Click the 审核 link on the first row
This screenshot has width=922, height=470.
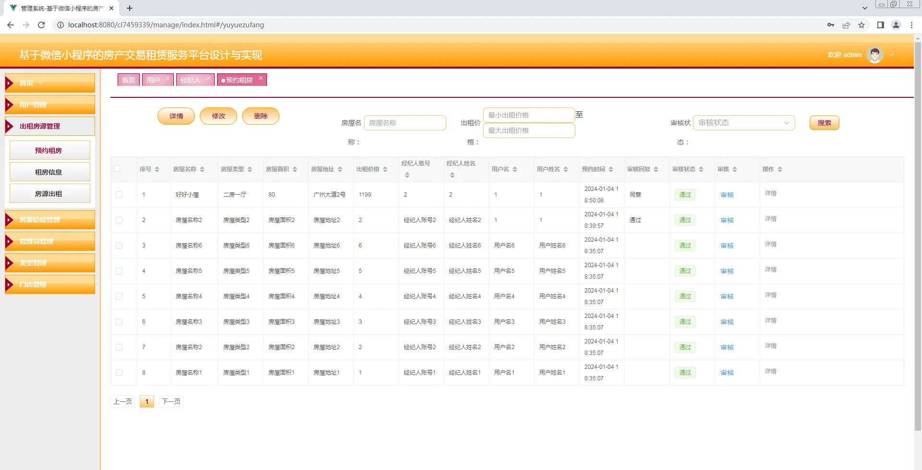coord(727,195)
